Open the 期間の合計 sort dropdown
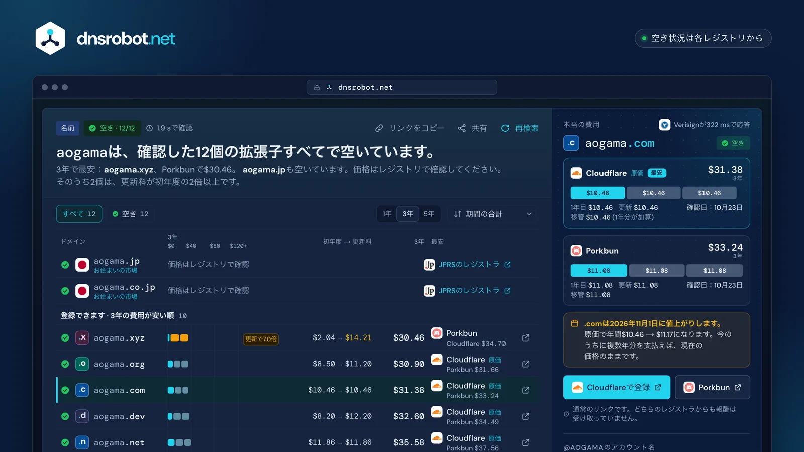The width and height of the screenshot is (804, 452). coord(492,214)
